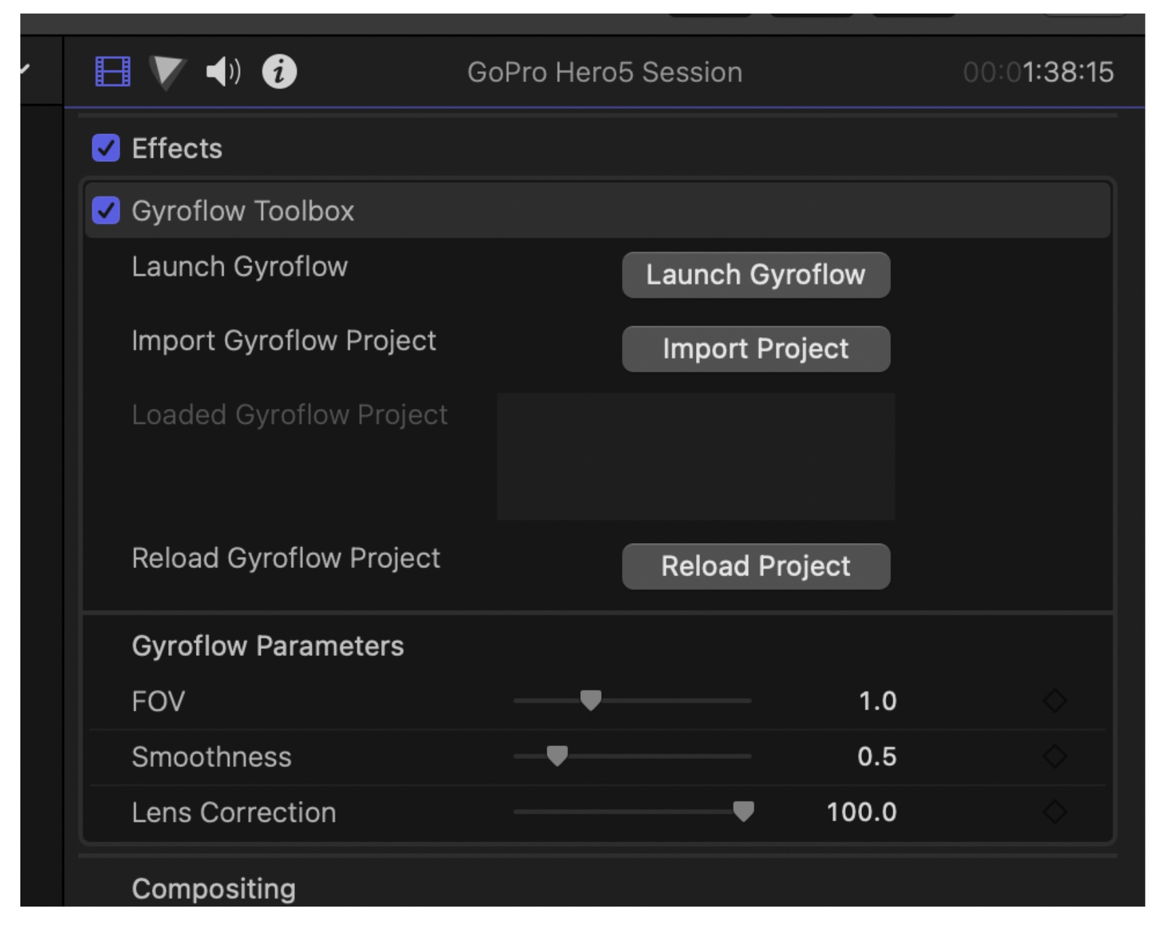This screenshot has width=1167, height=933.
Task: Click the Lens Correction value 100.0
Action: [x=861, y=812]
